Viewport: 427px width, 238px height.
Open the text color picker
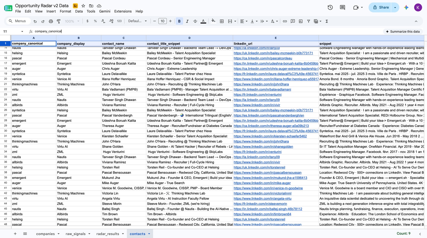click(x=203, y=21)
